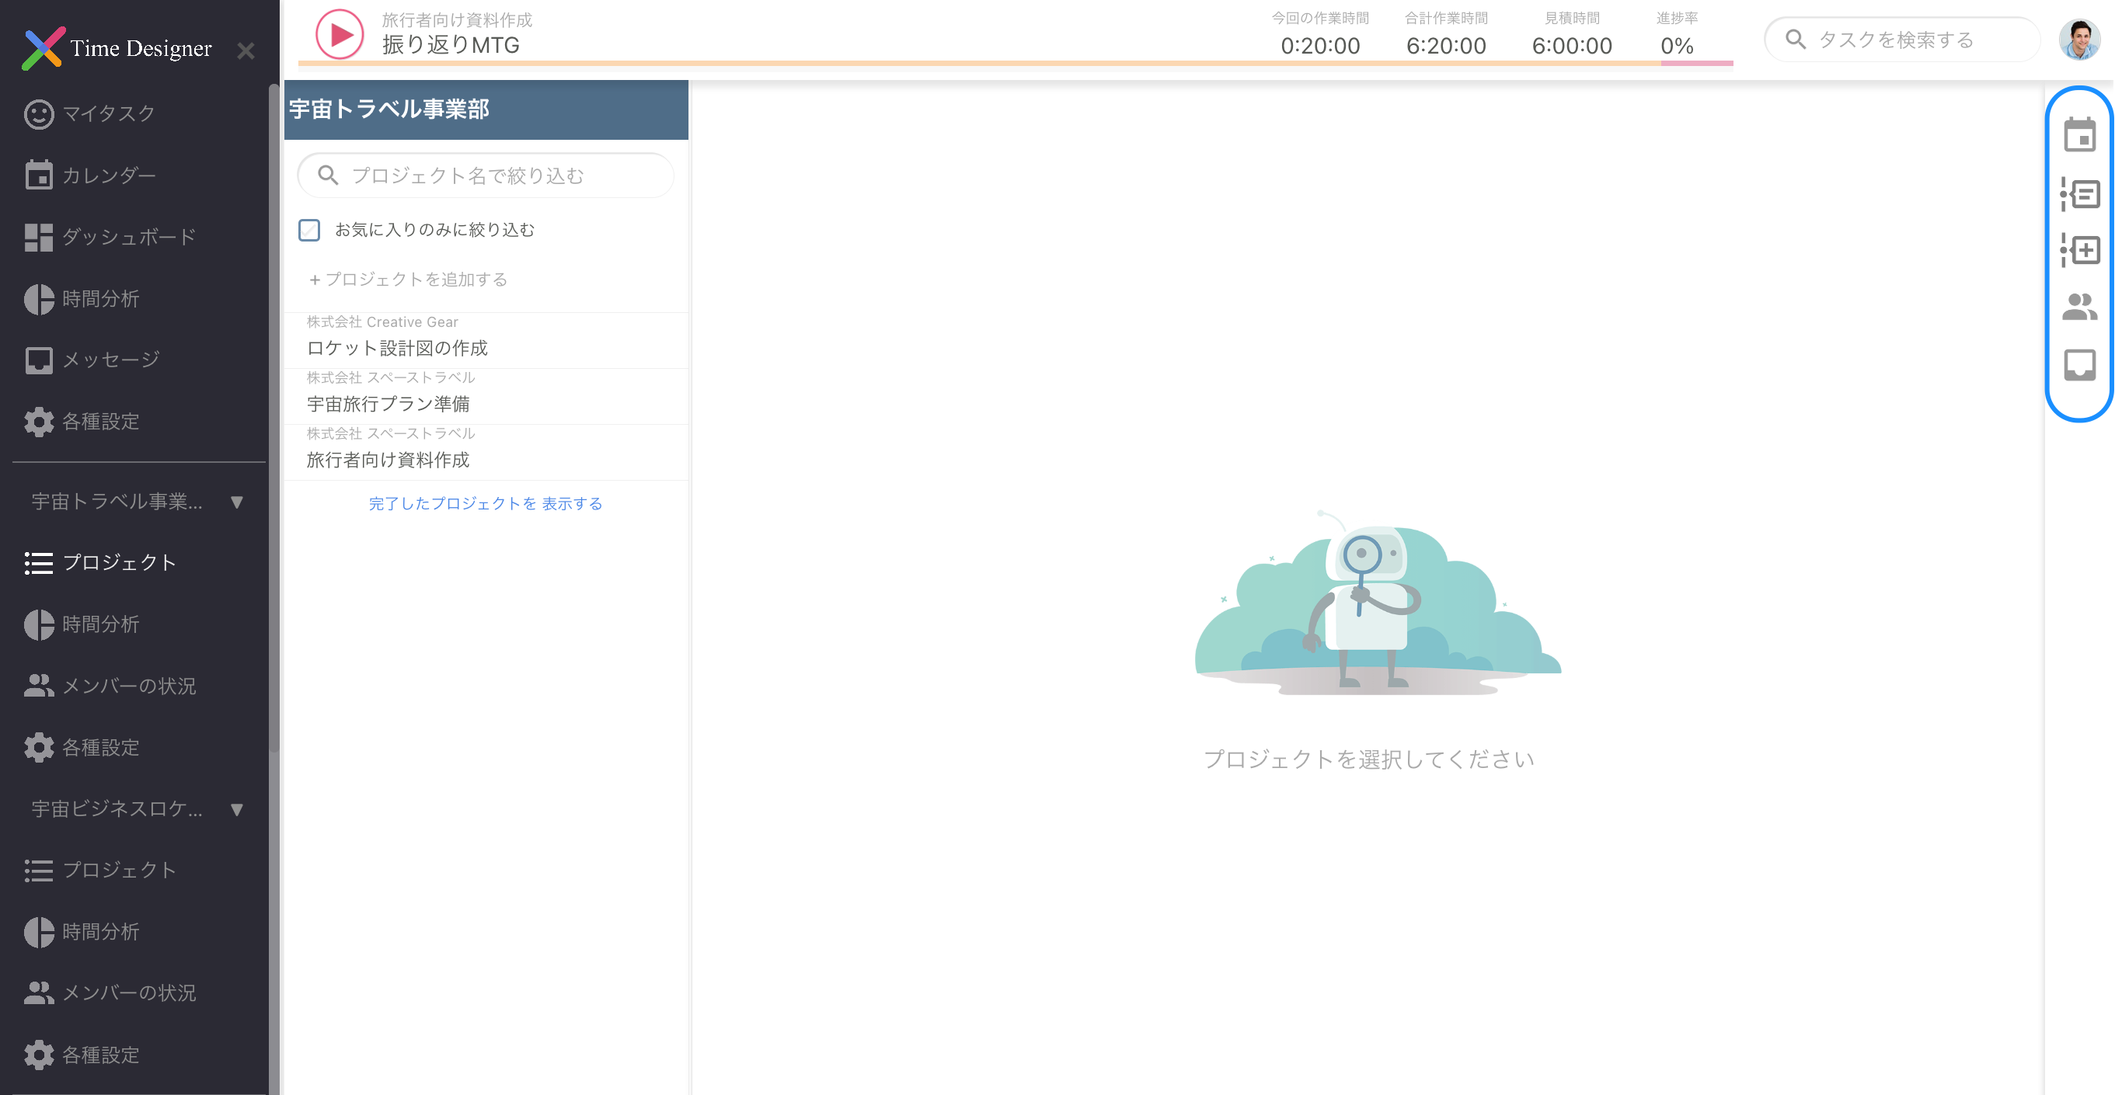The height and width of the screenshot is (1095, 2115).
Task: Start timer with the play button
Action: point(339,34)
